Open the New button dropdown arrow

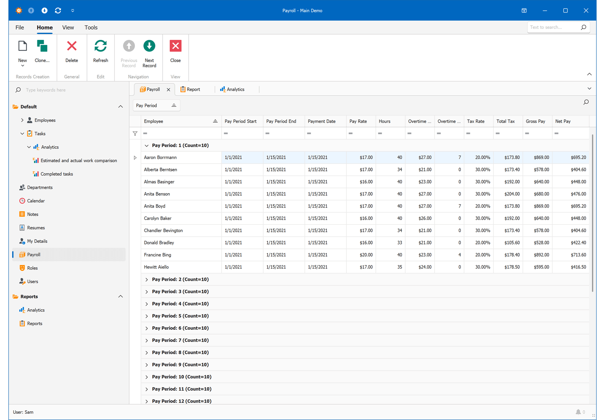pyautogui.click(x=22, y=66)
